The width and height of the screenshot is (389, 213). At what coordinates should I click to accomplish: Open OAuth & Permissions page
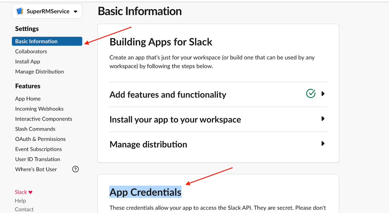click(x=40, y=139)
